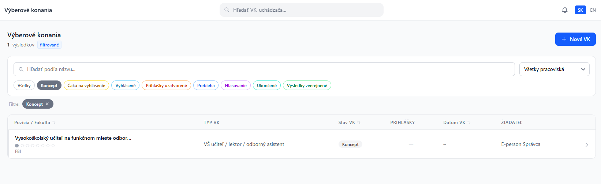Sort by Pozícia / Fakulta column

tap(35, 123)
